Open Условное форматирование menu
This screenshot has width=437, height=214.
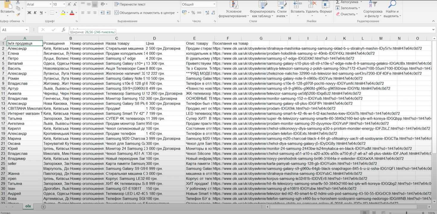[x=234, y=10]
